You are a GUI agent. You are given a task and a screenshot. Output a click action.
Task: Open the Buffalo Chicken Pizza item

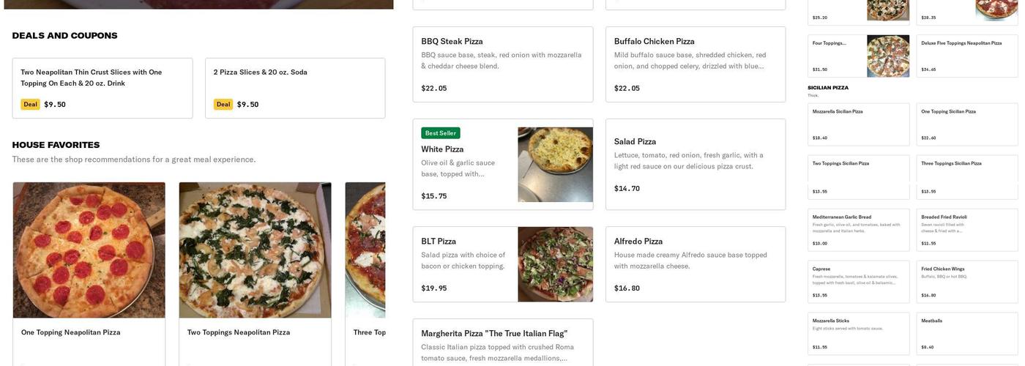pyautogui.click(x=695, y=64)
